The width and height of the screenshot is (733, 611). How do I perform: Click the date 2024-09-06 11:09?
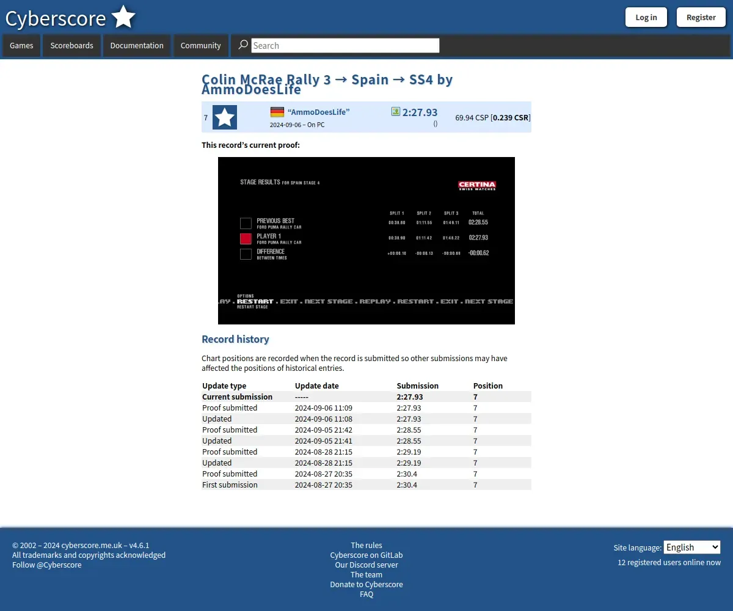(x=324, y=408)
